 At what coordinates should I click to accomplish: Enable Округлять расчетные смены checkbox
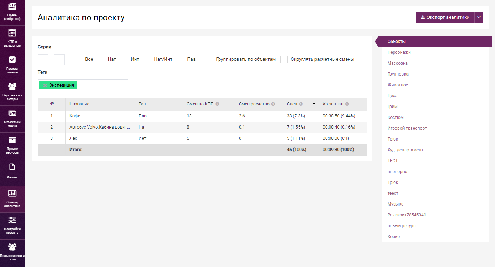point(284,59)
